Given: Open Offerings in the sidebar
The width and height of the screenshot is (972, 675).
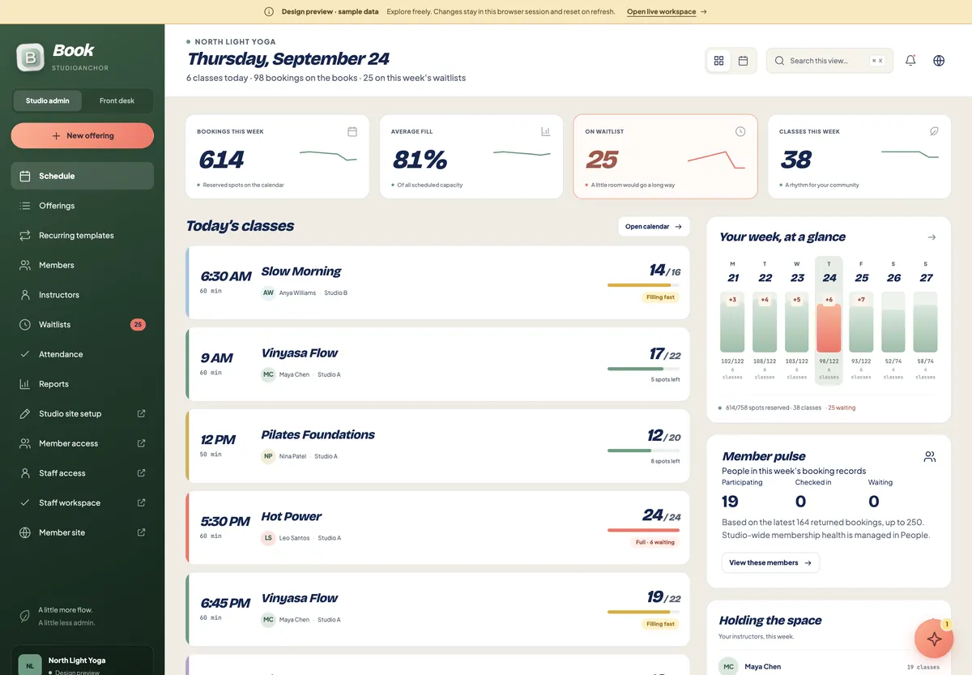Looking at the screenshot, I should pyautogui.click(x=83, y=206).
